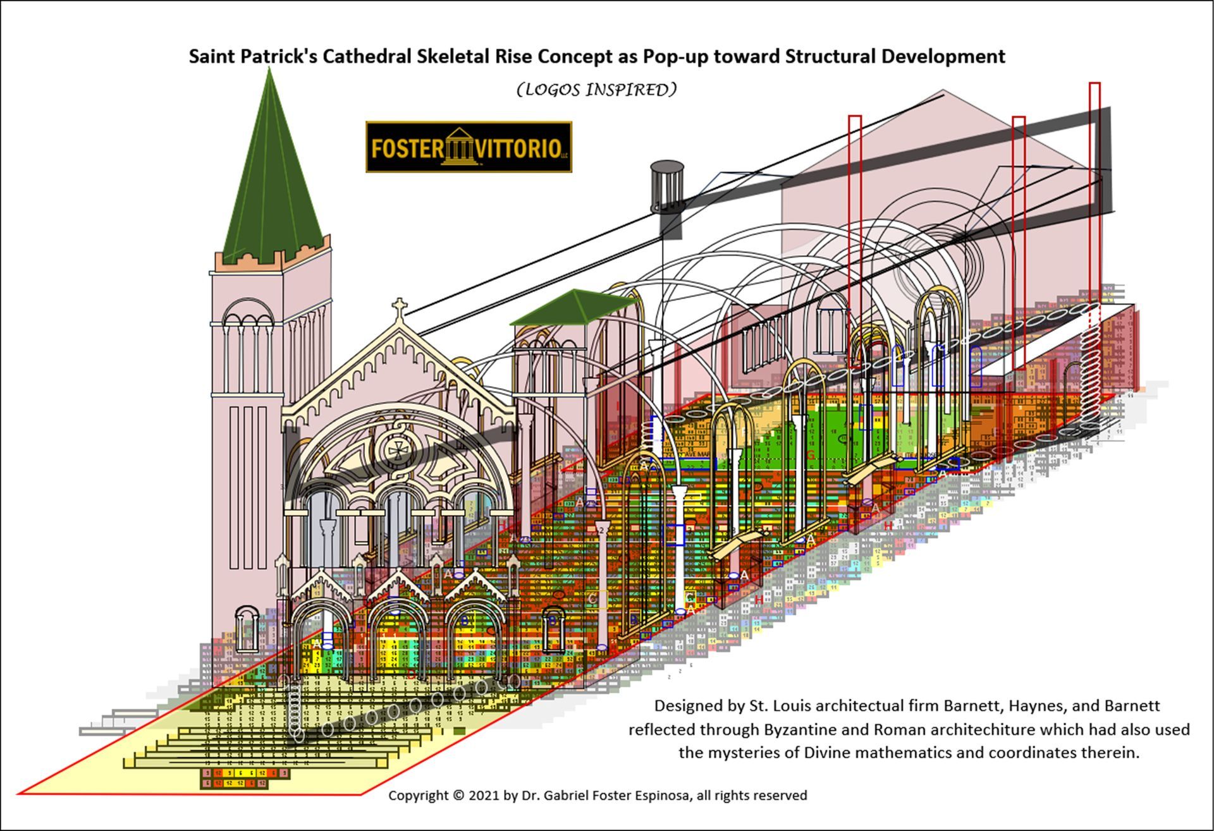
Task: Click the small arched window at tower base
Action: point(247,629)
